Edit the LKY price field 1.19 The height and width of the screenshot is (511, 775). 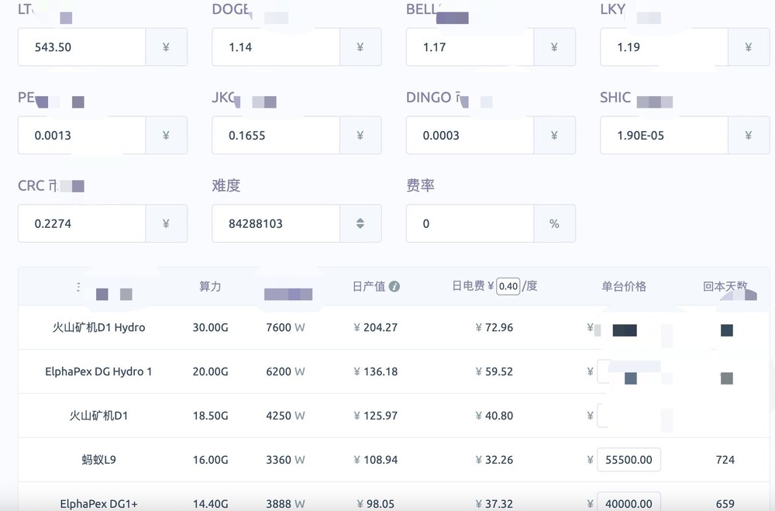click(663, 47)
